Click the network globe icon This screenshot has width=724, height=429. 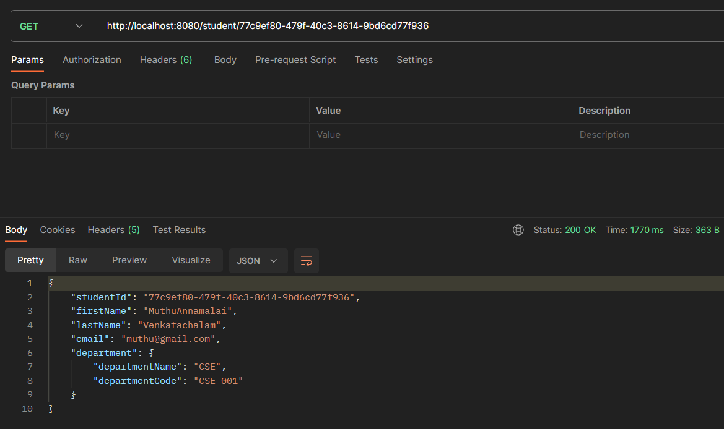[x=518, y=230]
